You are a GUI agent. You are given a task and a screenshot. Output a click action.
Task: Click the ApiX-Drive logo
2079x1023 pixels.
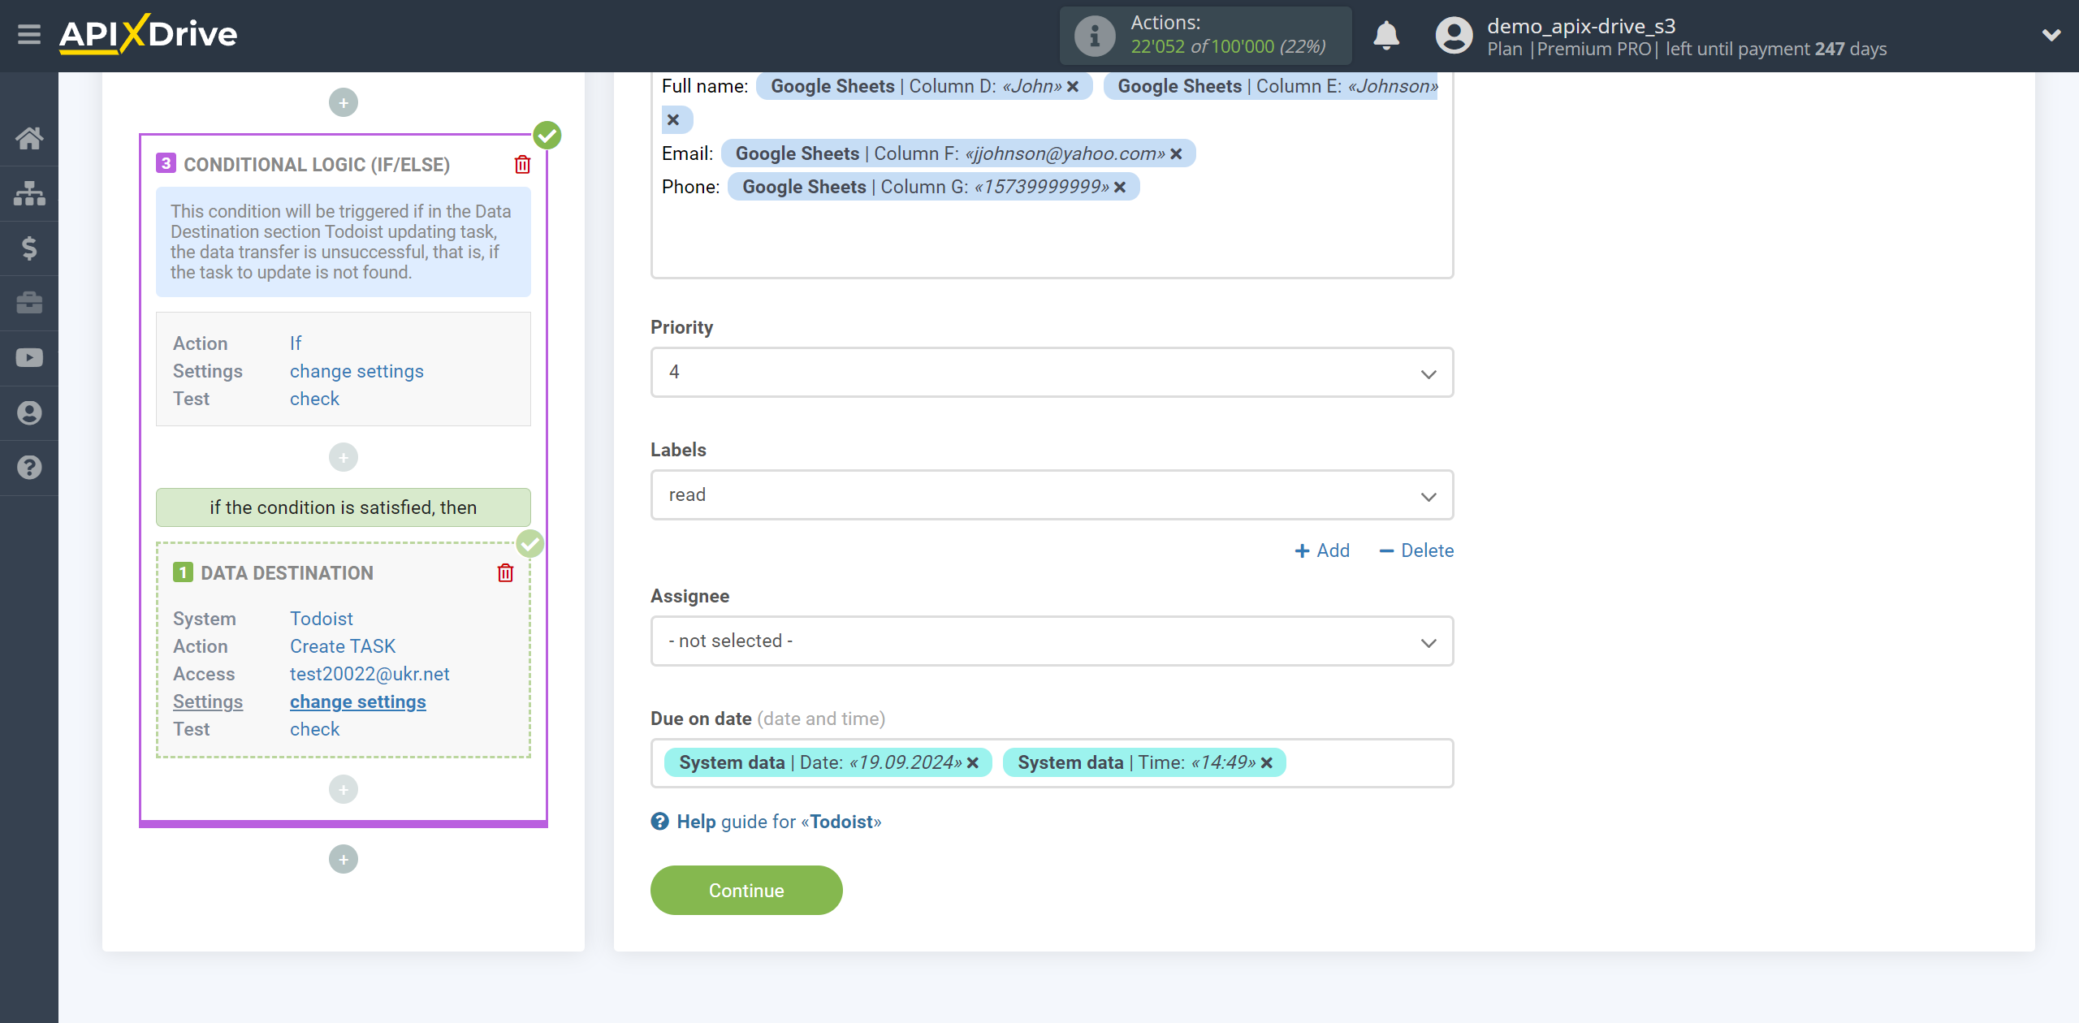(148, 34)
